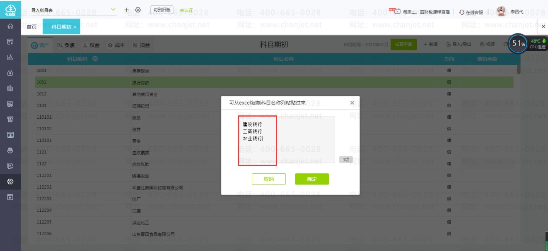Switch to the 首页 tab

tap(31, 27)
